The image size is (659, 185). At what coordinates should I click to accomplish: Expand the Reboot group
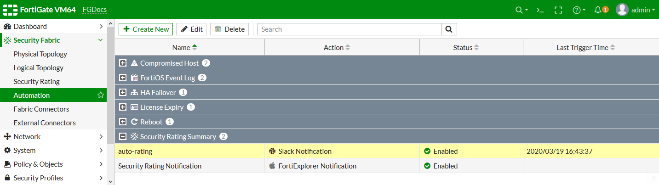(123, 122)
